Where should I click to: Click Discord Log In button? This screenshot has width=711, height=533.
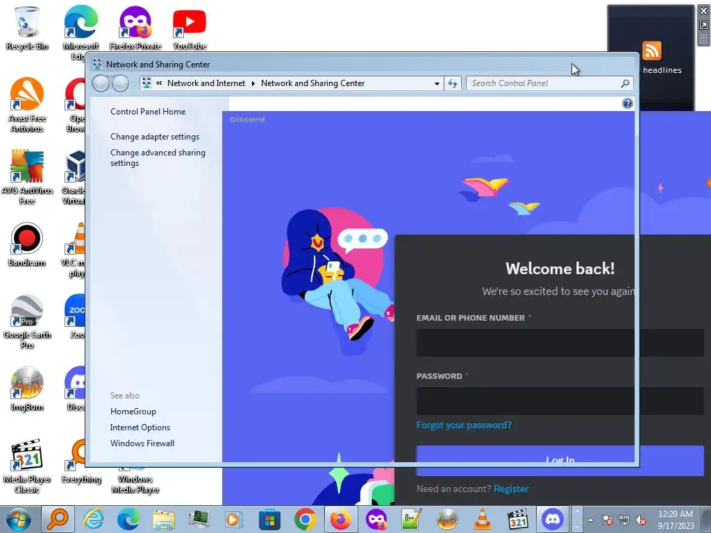click(x=560, y=461)
